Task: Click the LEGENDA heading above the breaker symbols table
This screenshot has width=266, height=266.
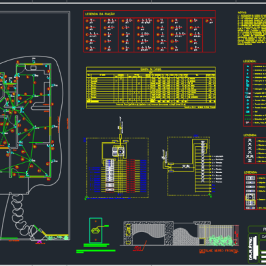Action: (251, 172)
